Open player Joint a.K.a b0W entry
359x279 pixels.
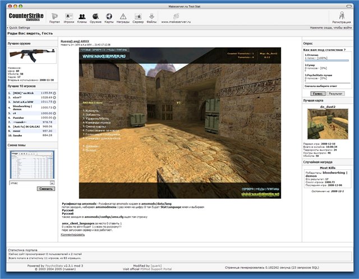(x=23, y=102)
